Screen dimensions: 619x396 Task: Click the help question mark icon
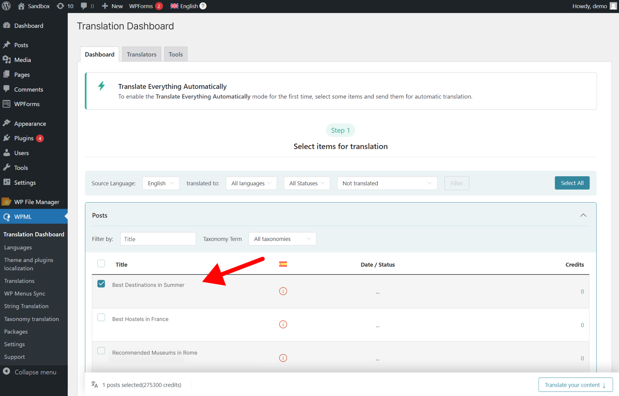pos(203,6)
